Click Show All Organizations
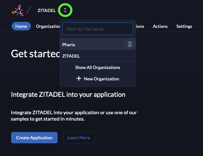 tap(98, 67)
